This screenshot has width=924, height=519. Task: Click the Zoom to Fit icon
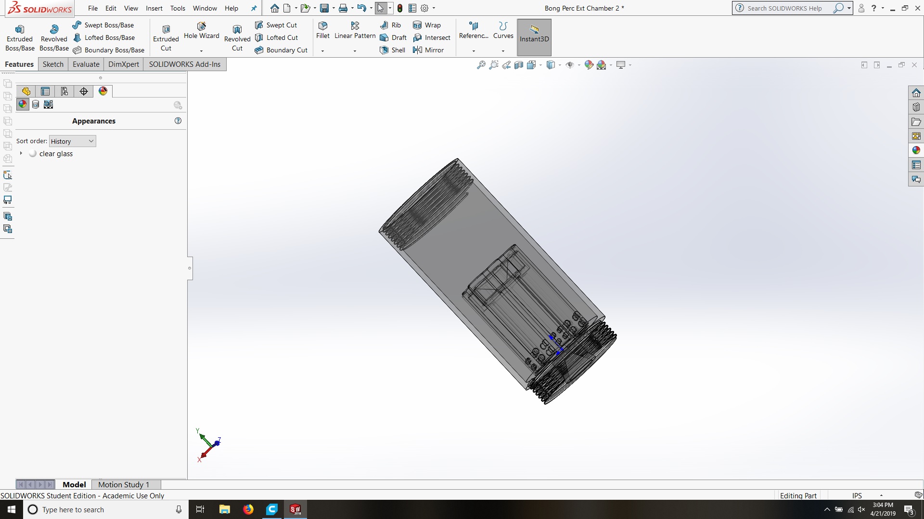pyautogui.click(x=481, y=65)
